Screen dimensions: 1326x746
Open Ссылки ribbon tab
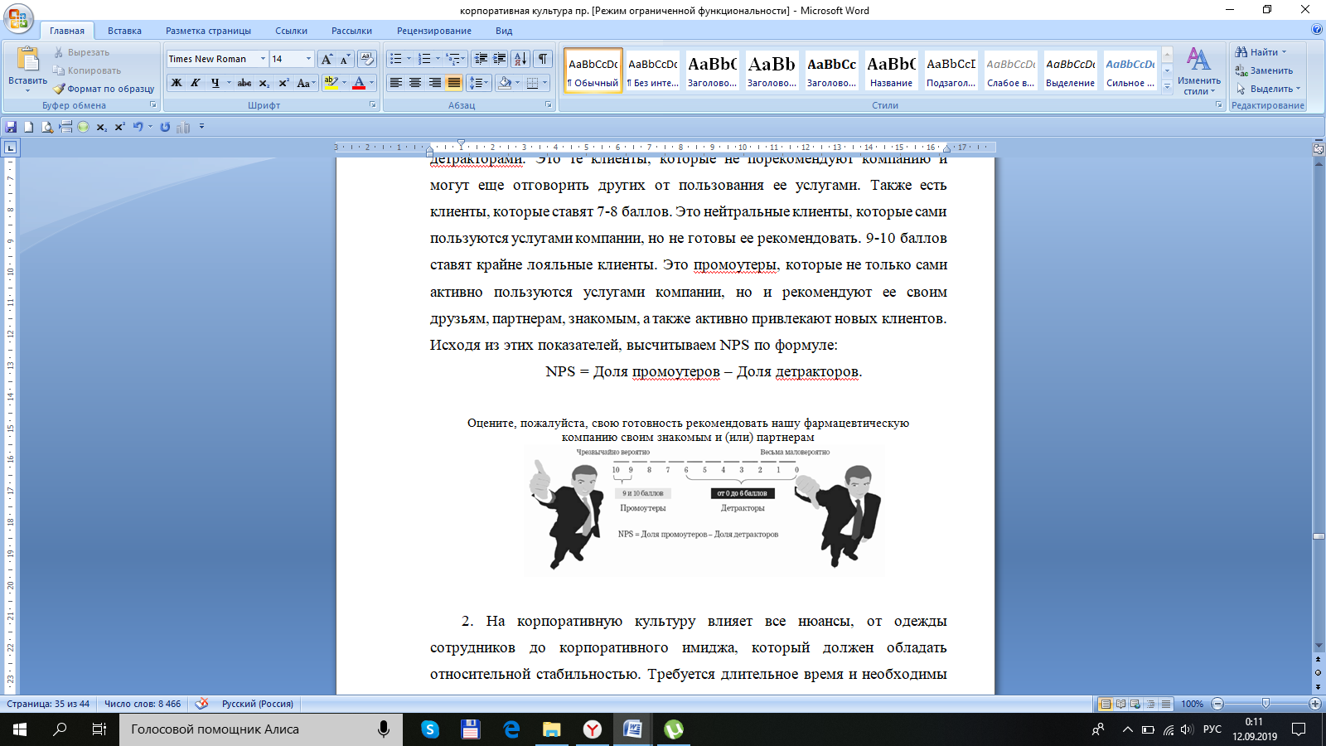pos(291,31)
